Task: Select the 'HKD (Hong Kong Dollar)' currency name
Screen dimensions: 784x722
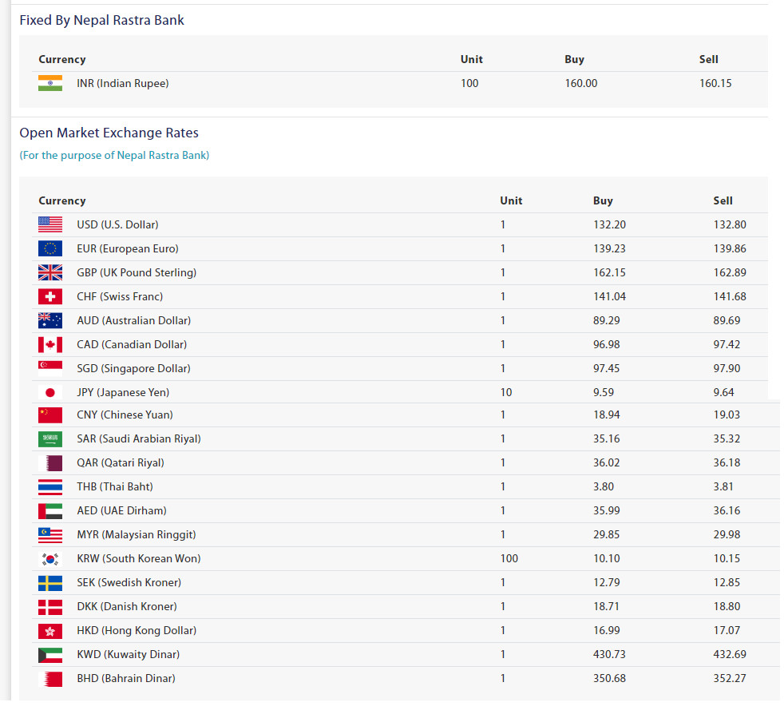Action: tap(137, 631)
